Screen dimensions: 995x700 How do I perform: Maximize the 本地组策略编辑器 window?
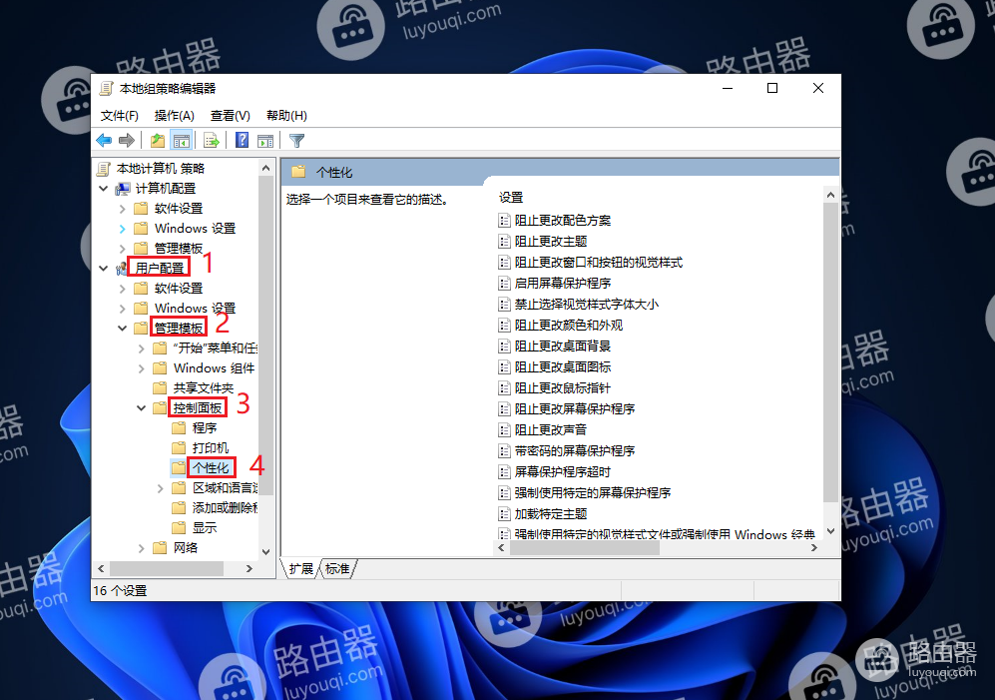772,88
